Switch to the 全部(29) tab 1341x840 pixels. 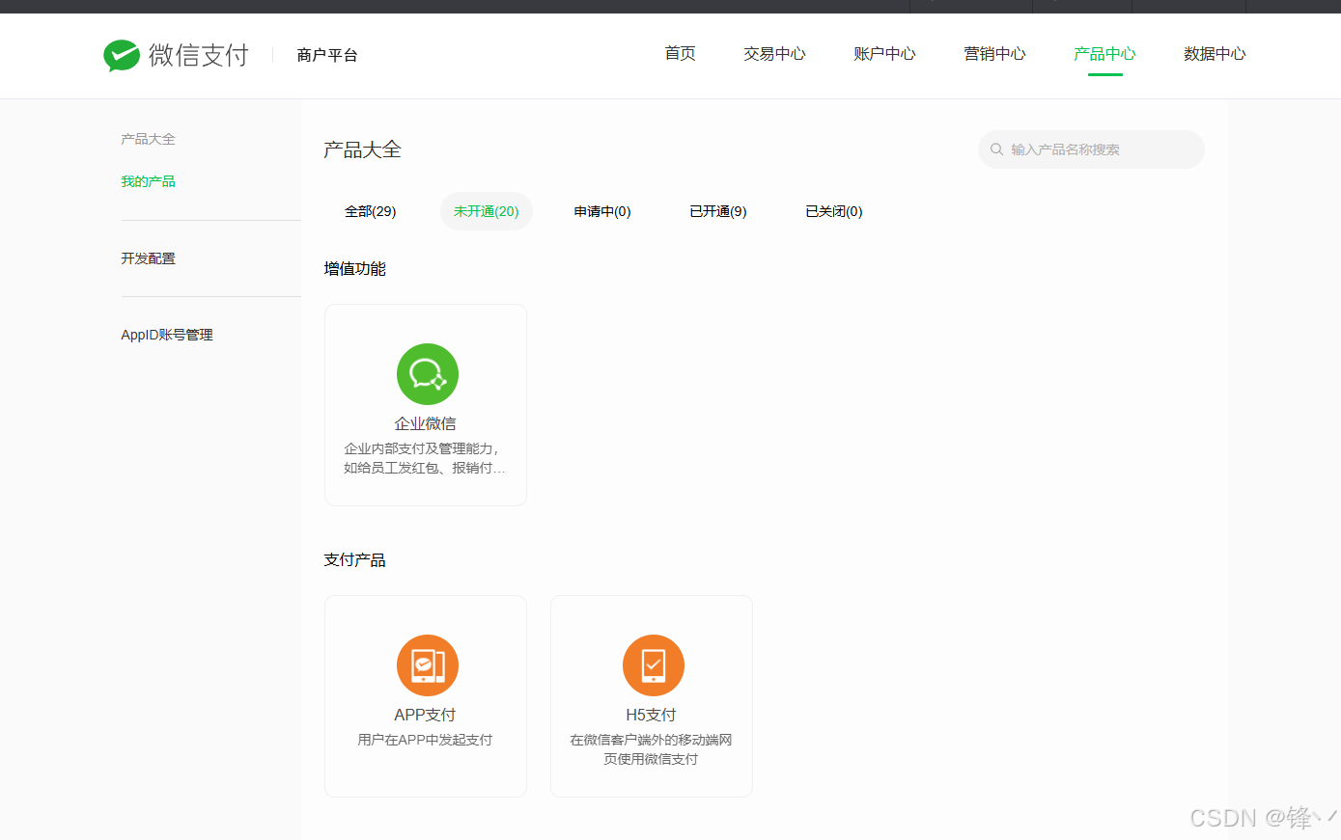[371, 211]
